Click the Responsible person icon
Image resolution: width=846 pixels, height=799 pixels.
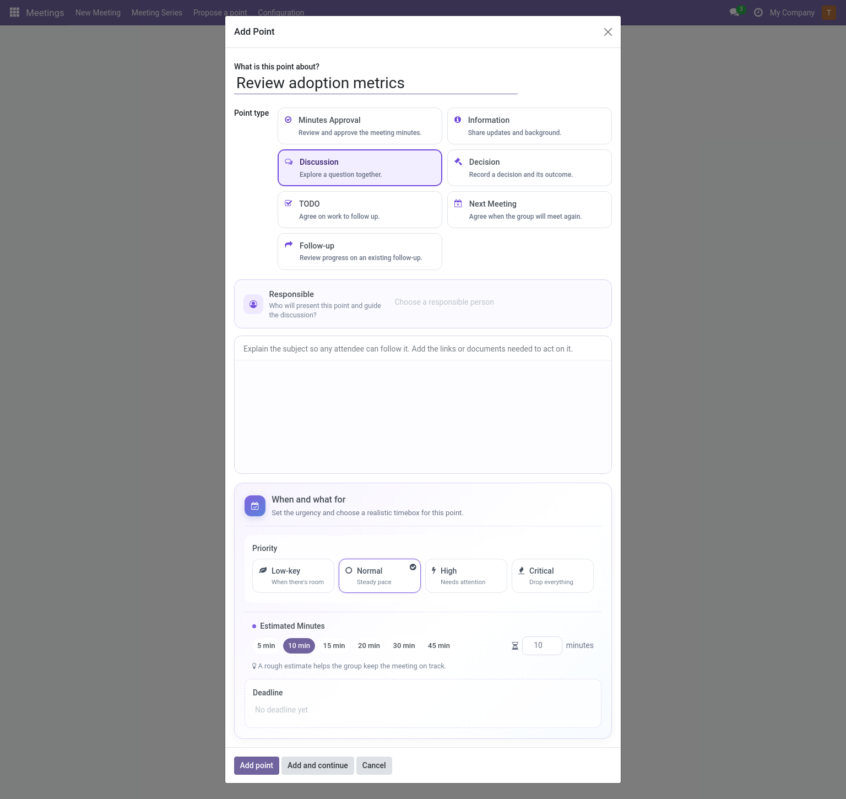coord(253,304)
